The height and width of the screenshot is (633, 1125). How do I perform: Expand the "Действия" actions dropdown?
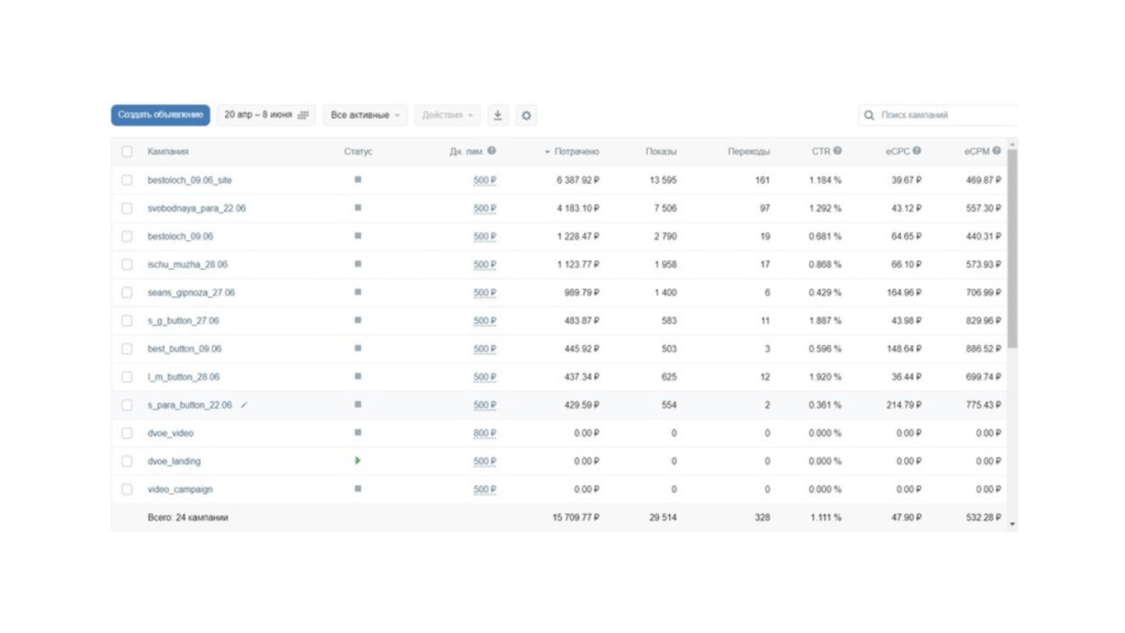pyautogui.click(x=447, y=115)
